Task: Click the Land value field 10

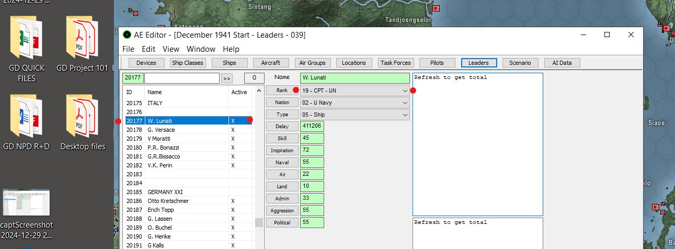Action: coord(312,186)
